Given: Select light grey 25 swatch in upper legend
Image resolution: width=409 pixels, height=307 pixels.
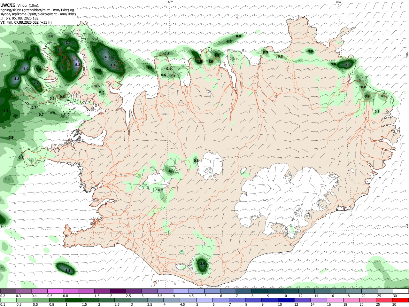Looking at the screenshot, I should [x=385, y=291].
